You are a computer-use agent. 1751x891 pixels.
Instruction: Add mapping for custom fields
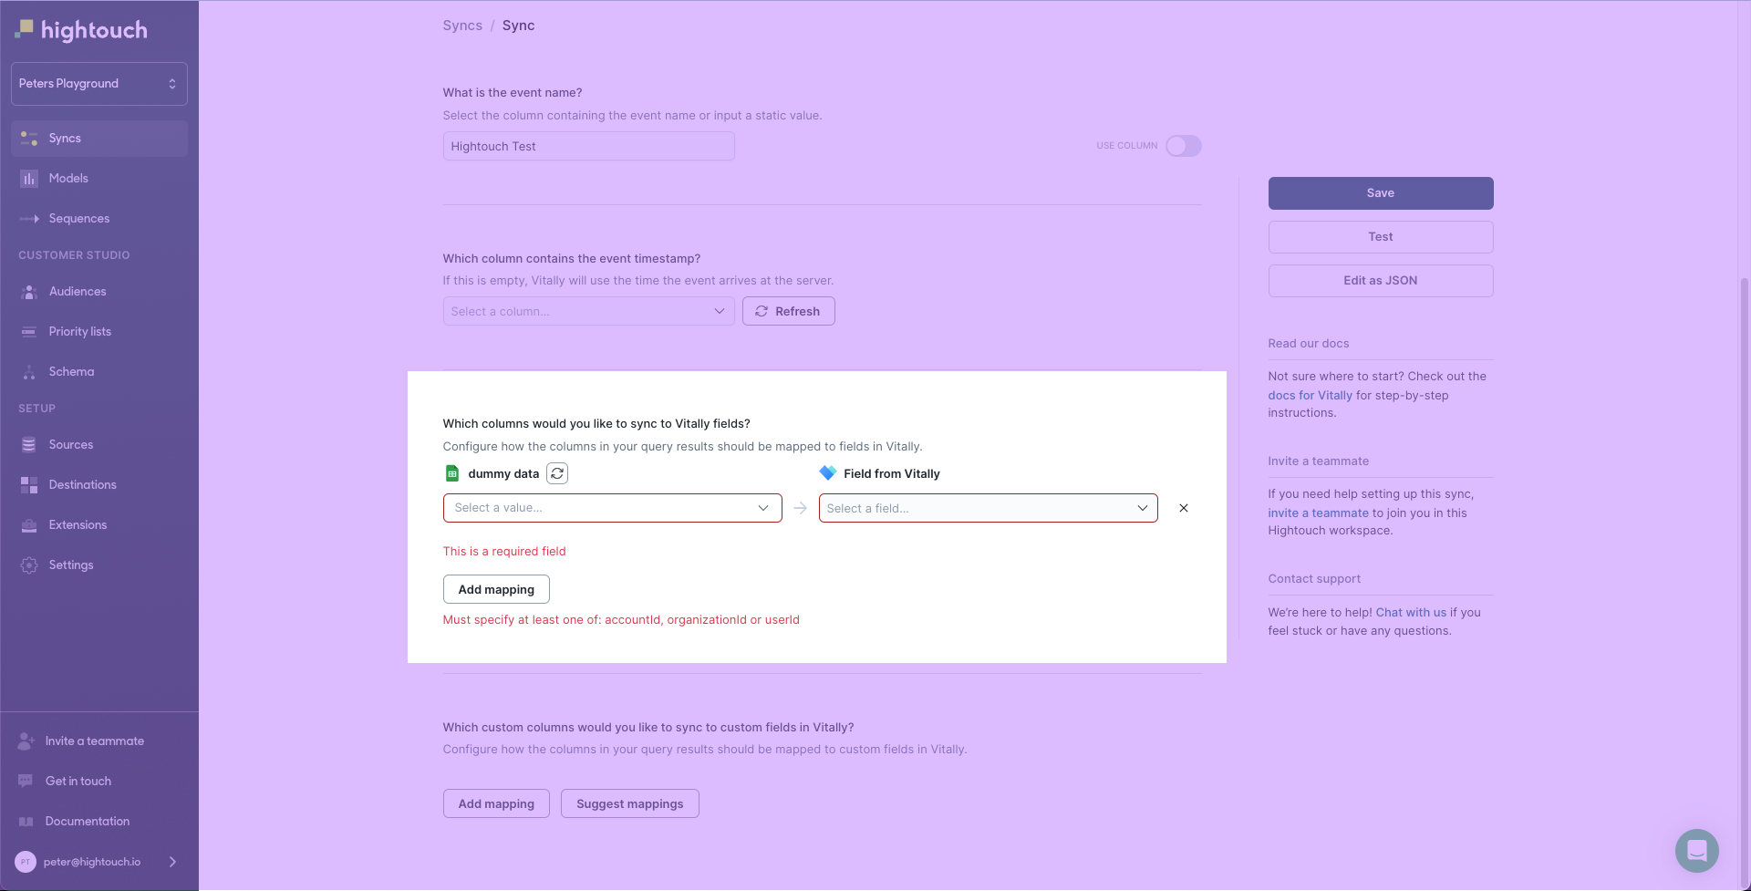point(496,803)
